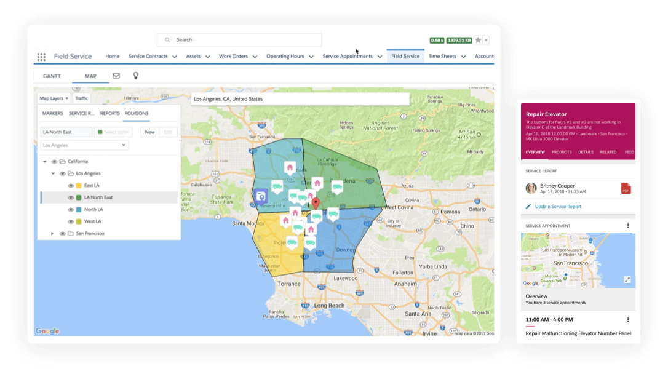Click the San Francisco map thumbnail

point(578,260)
